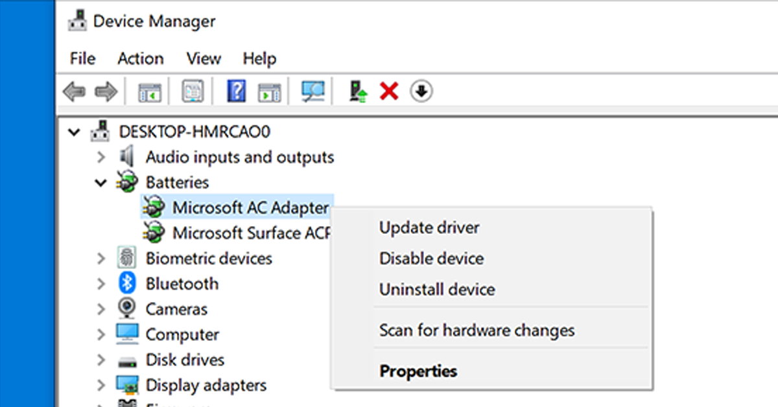Click Show/Hide Console Tree toolbar icon
This screenshot has width=778, height=407.
coord(150,91)
